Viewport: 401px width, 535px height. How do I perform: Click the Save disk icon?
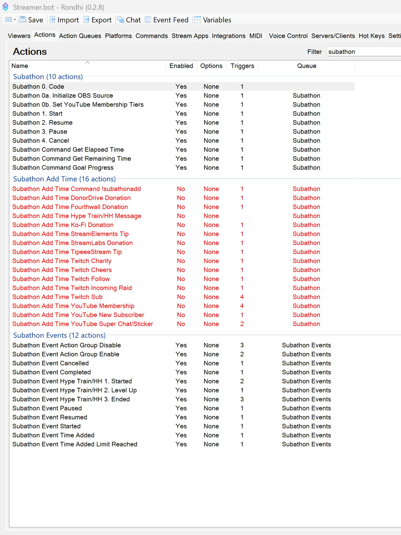point(23,20)
